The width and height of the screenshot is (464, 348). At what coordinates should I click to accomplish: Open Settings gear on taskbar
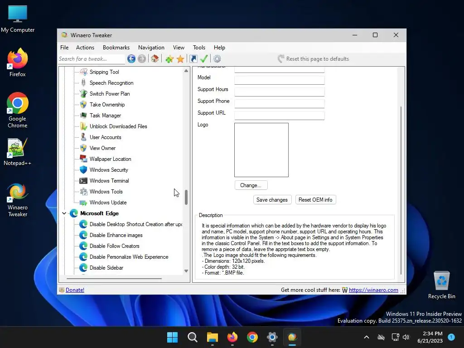point(272,337)
